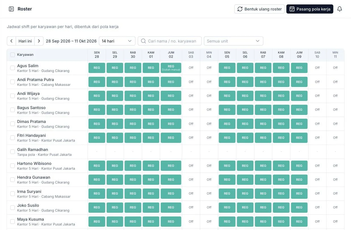Click the Roster page title
The height and width of the screenshot is (230, 351).
pyautogui.click(x=25, y=9)
